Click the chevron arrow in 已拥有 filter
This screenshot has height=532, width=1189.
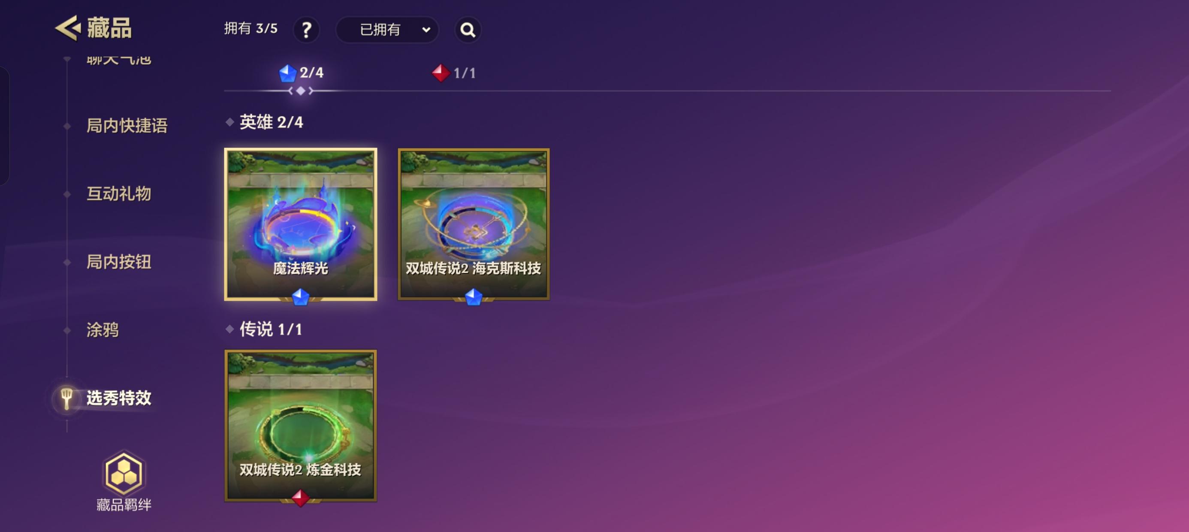426,30
